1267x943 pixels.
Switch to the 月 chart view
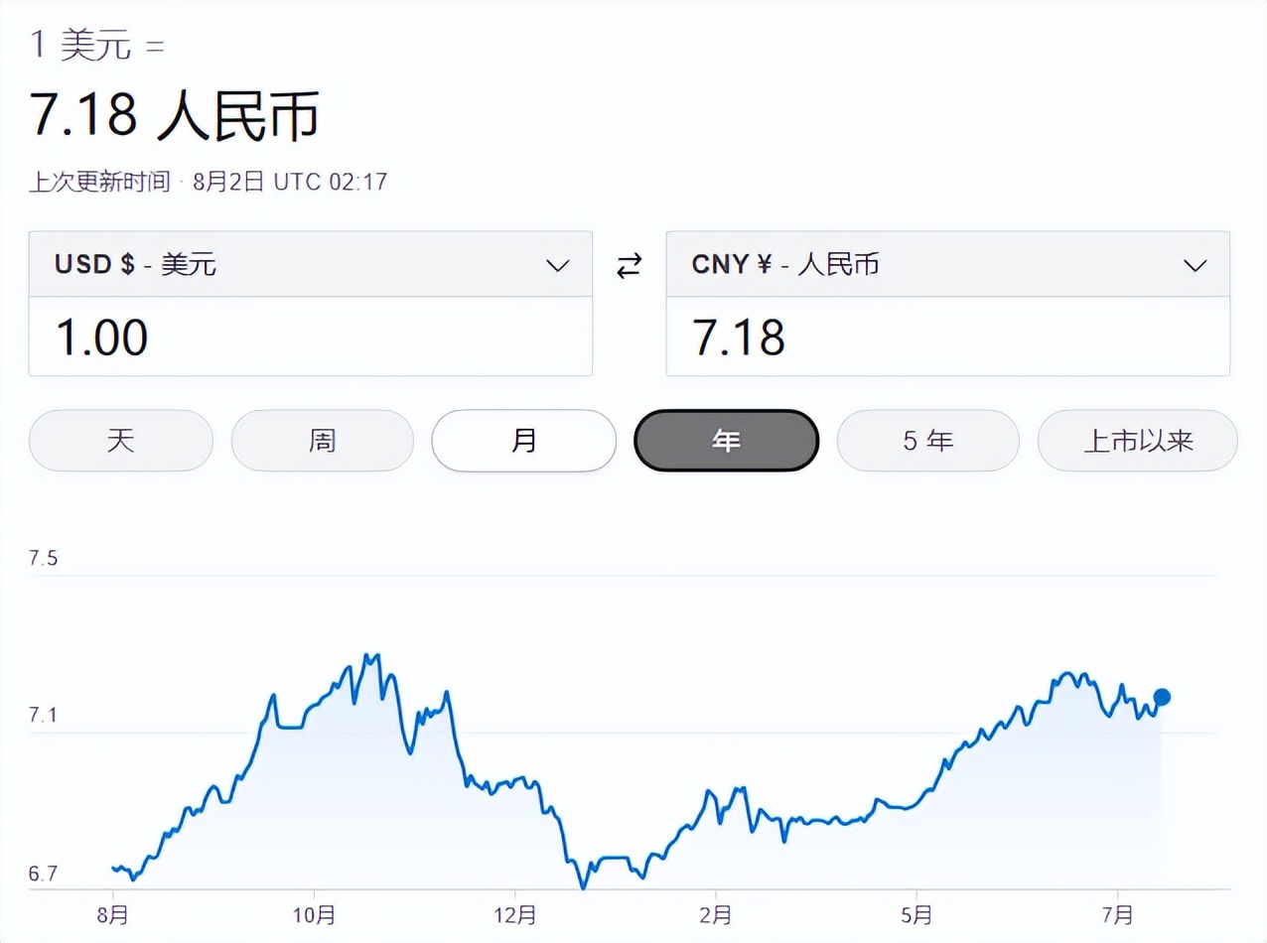coord(523,441)
